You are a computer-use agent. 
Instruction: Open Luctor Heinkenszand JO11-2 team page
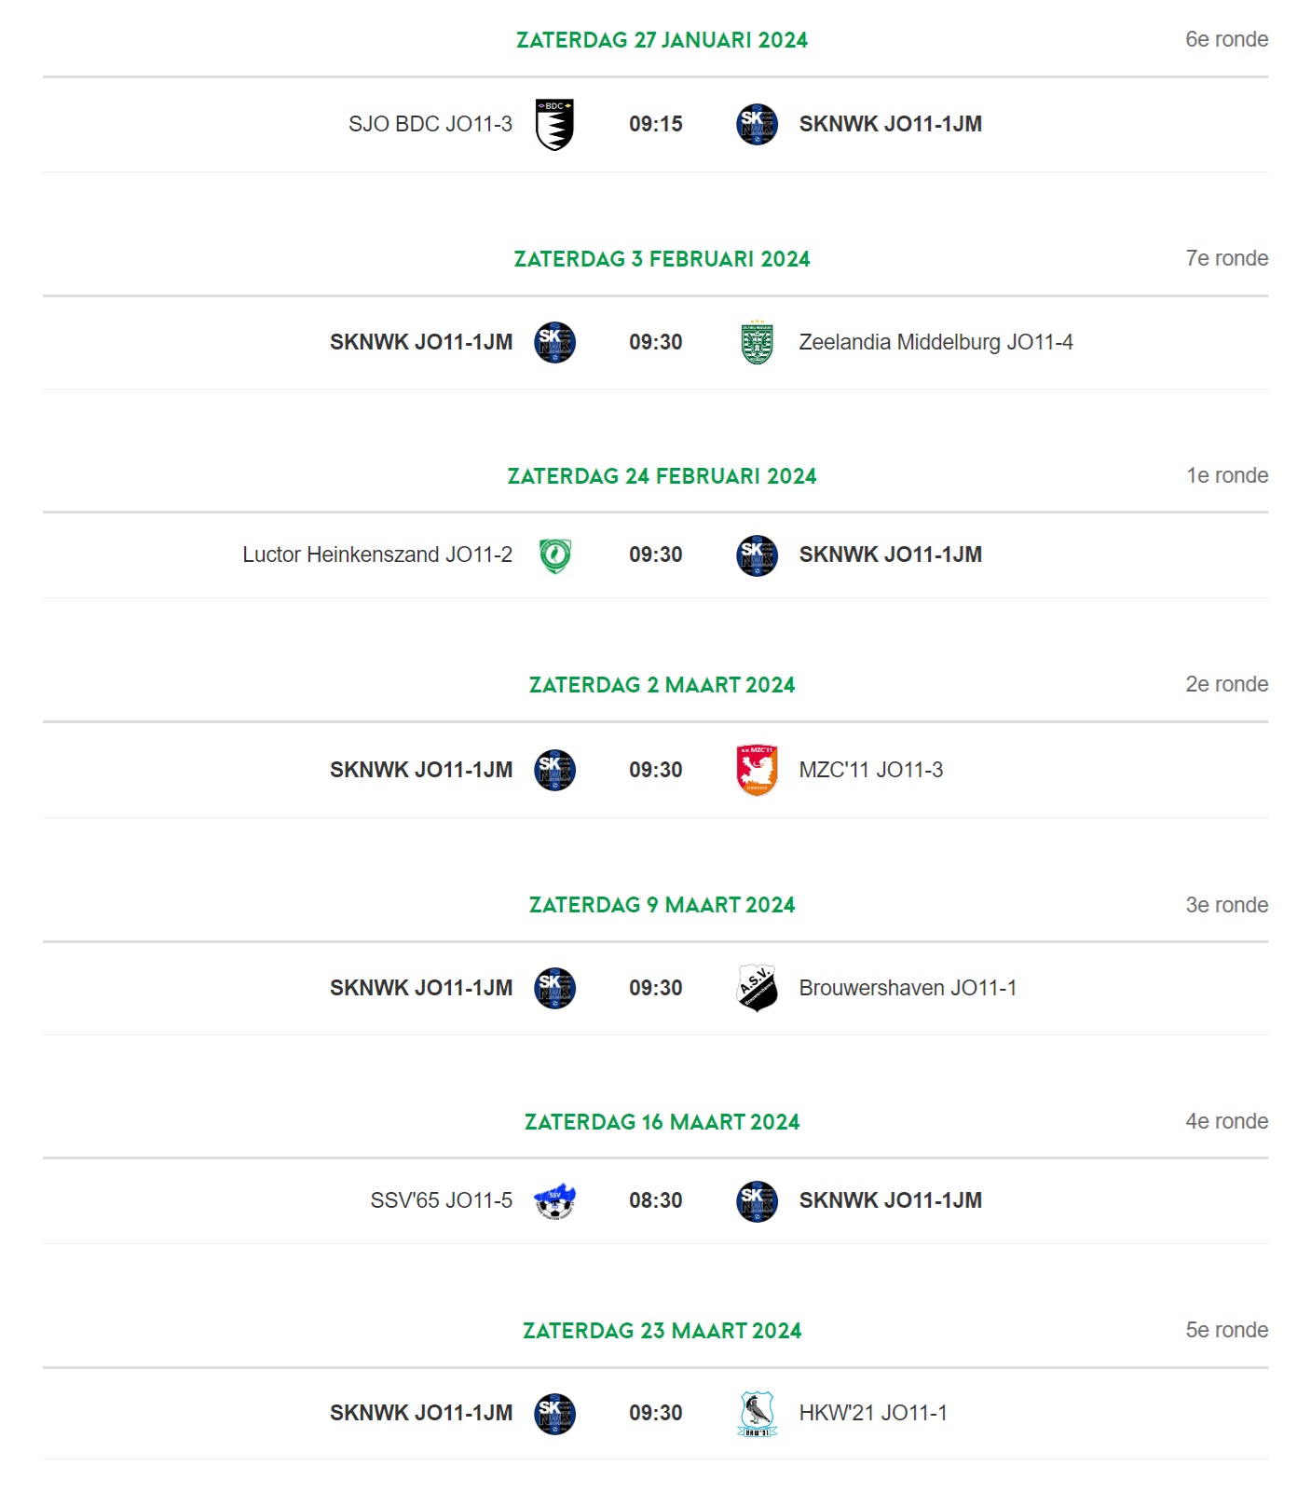tap(377, 555)
